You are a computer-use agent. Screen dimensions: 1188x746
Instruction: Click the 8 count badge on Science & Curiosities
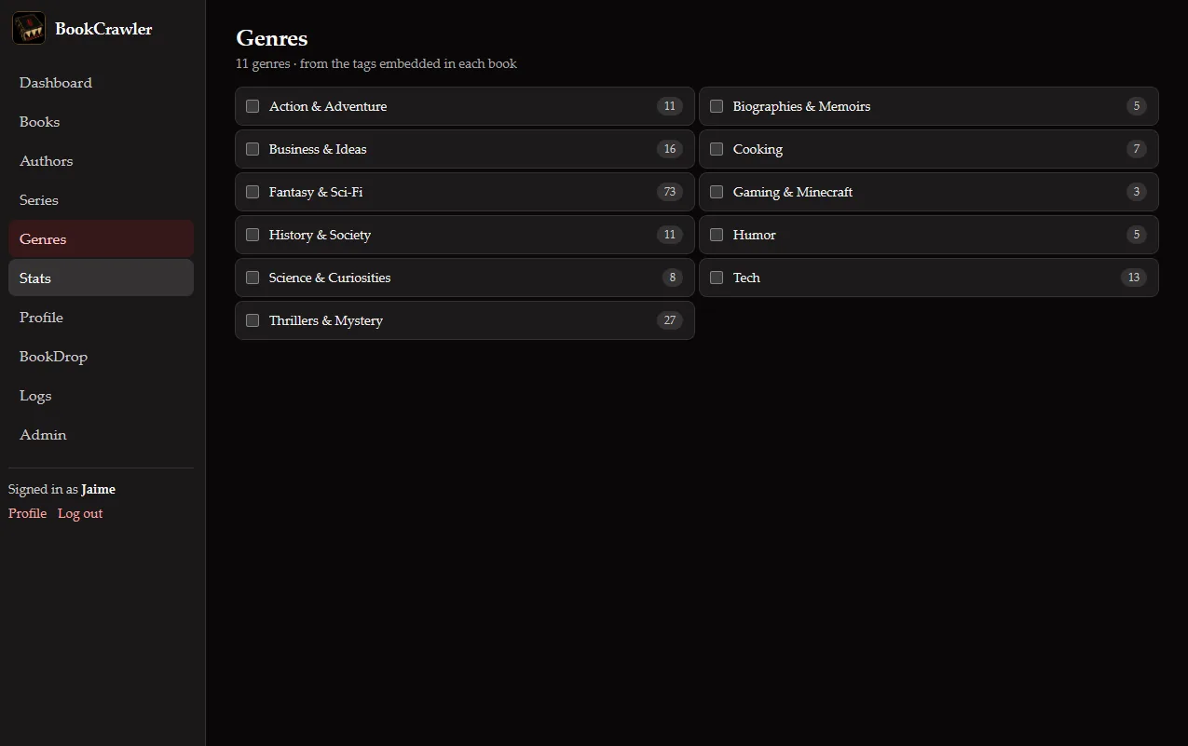pos(673,278)
